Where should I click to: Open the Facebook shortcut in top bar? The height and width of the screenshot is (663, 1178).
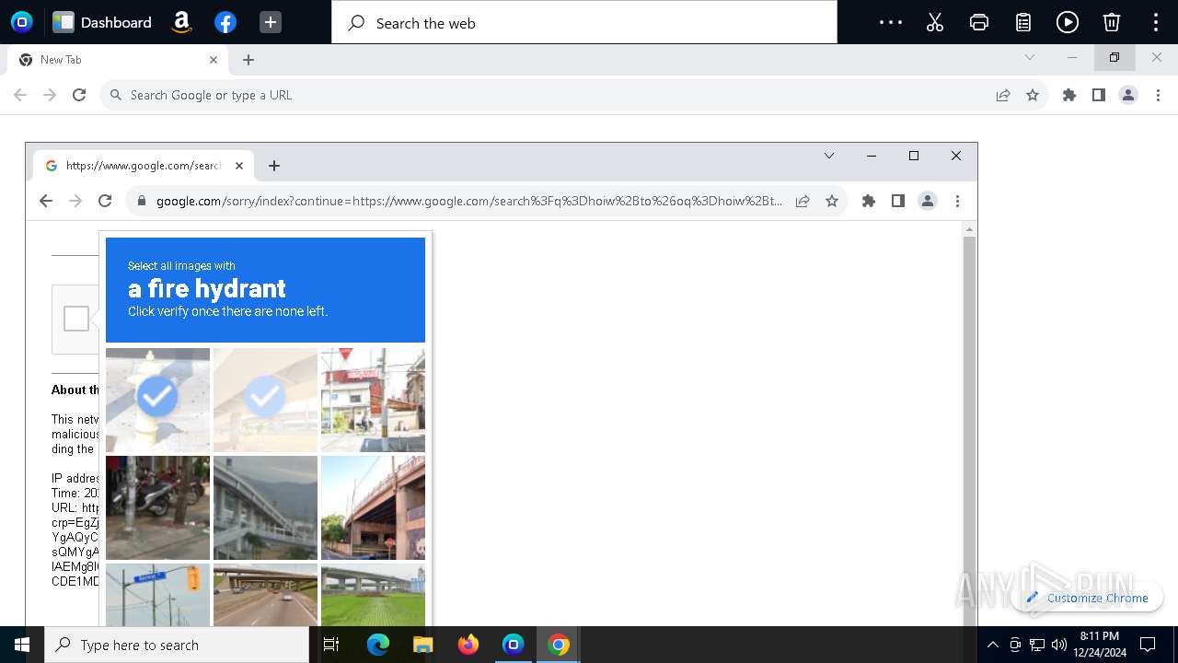pos(225,22)
